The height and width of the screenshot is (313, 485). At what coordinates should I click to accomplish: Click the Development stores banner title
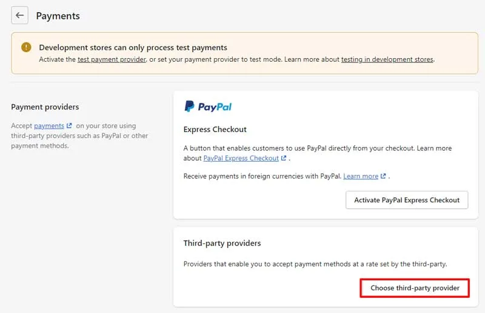click(133, 48)
